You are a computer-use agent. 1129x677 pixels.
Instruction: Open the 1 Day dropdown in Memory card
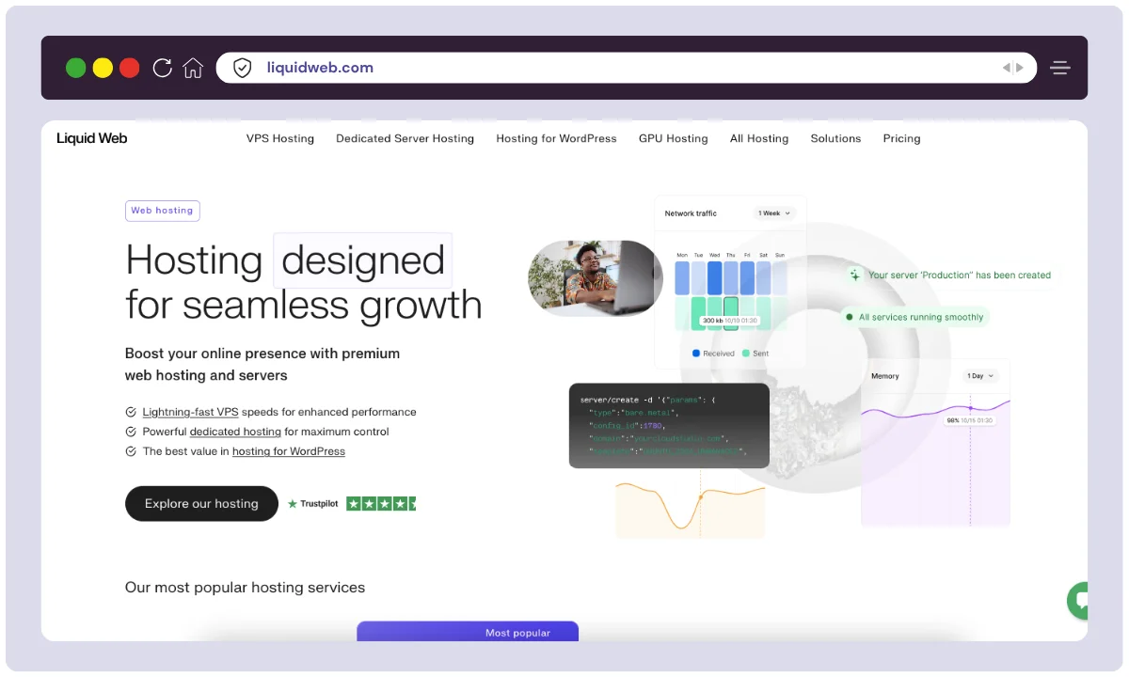[x=979, y=376]
